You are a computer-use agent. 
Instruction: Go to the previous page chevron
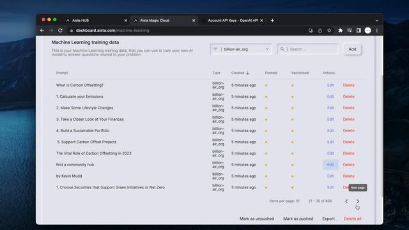(346, 201)
